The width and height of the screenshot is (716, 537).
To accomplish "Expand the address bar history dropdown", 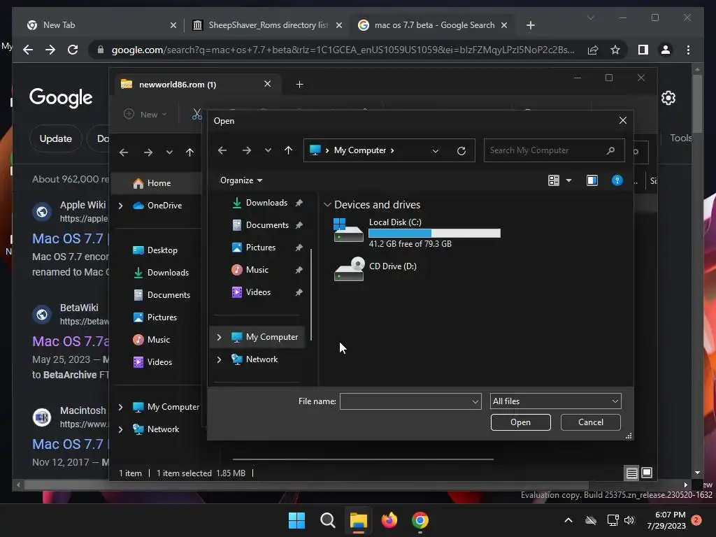I will pyautogui.click(x=435, y=151).
